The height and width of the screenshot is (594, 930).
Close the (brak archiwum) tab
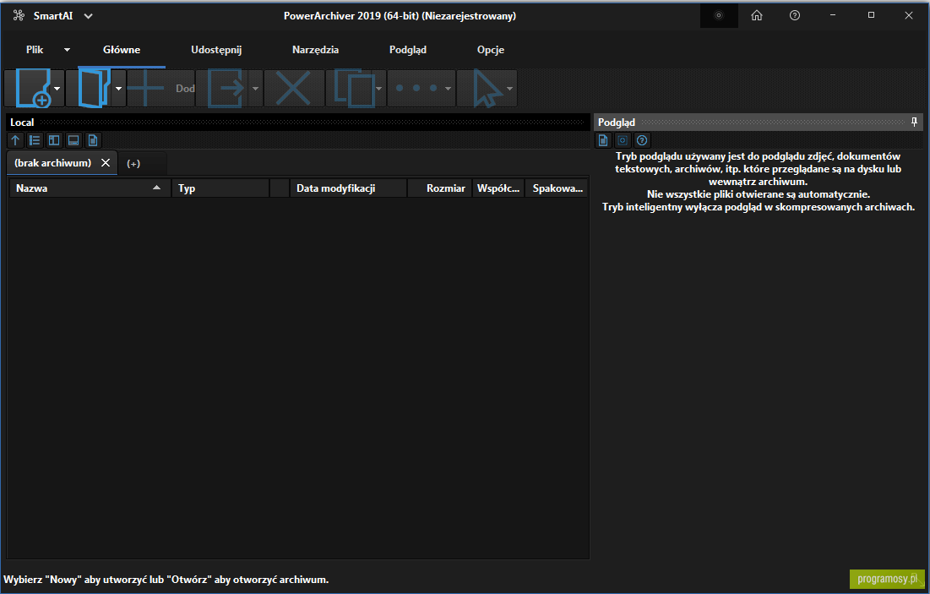[106, 162]
